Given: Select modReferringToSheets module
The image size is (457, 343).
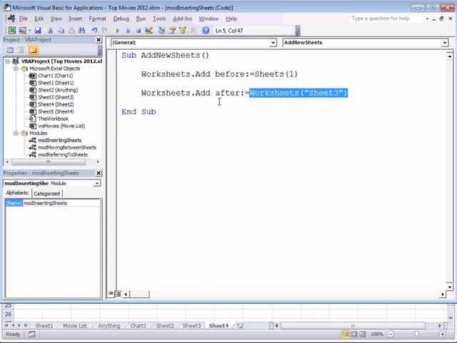Looking at the screenshot, I should pos(63,154).
